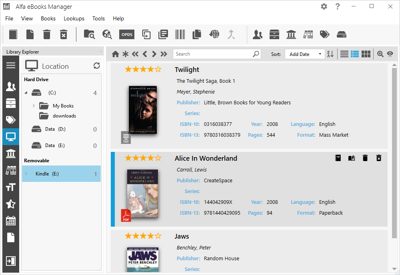Open the series binders icon in toolbar
This screenshot has height=275, width=400.
coord(308,34)
